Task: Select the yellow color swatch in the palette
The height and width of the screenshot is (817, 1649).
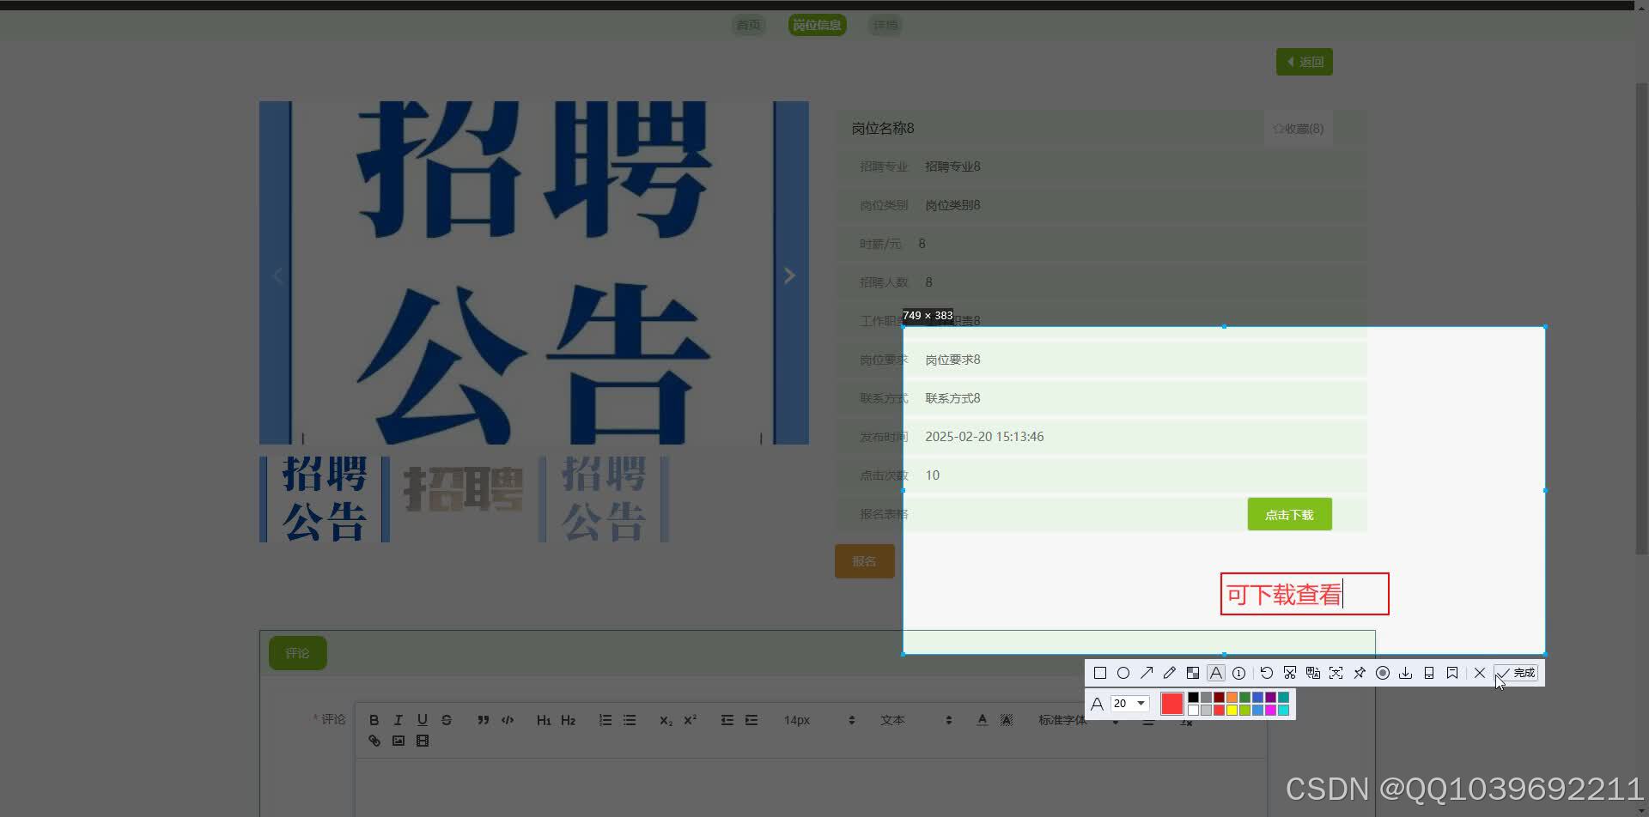Action: point(1232,710)
